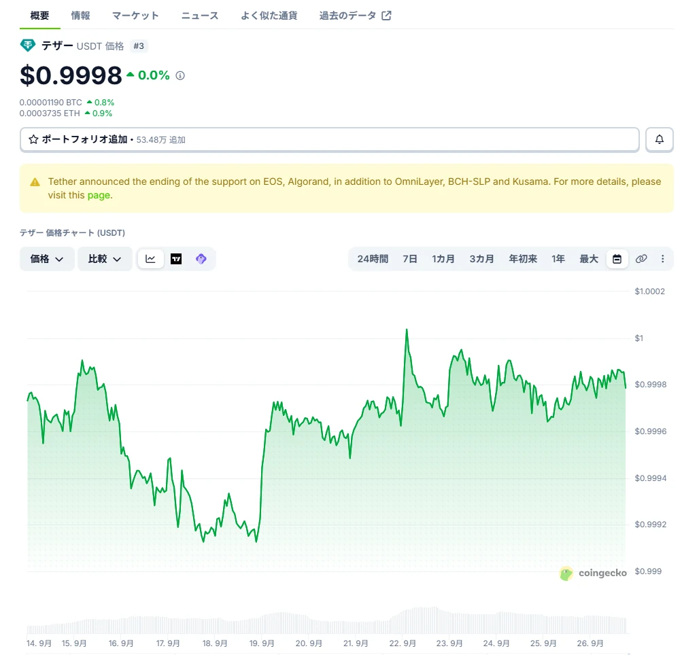The height and width of the screenshot is (655, 682).
Task: Click the $1.0002 axis label
Action: click(649, 291)
